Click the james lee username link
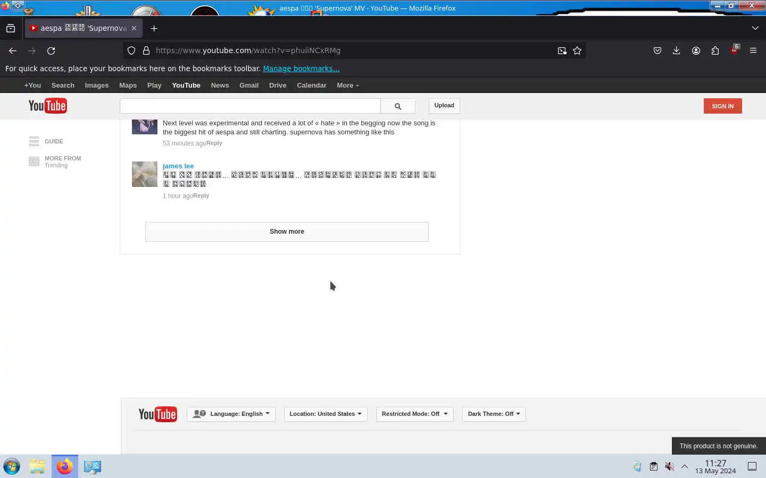Viewport: 766px width, 478px height. 178,166
